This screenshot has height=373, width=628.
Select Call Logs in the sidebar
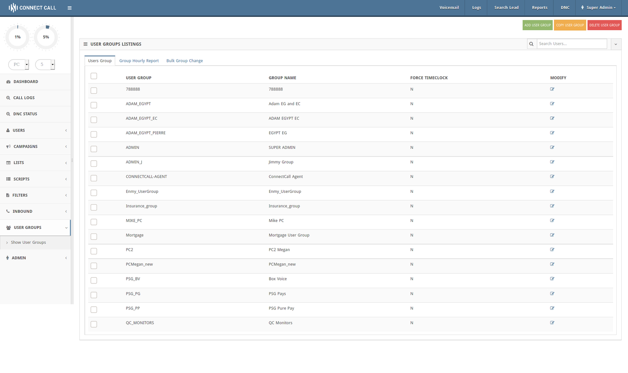(24, 97)
